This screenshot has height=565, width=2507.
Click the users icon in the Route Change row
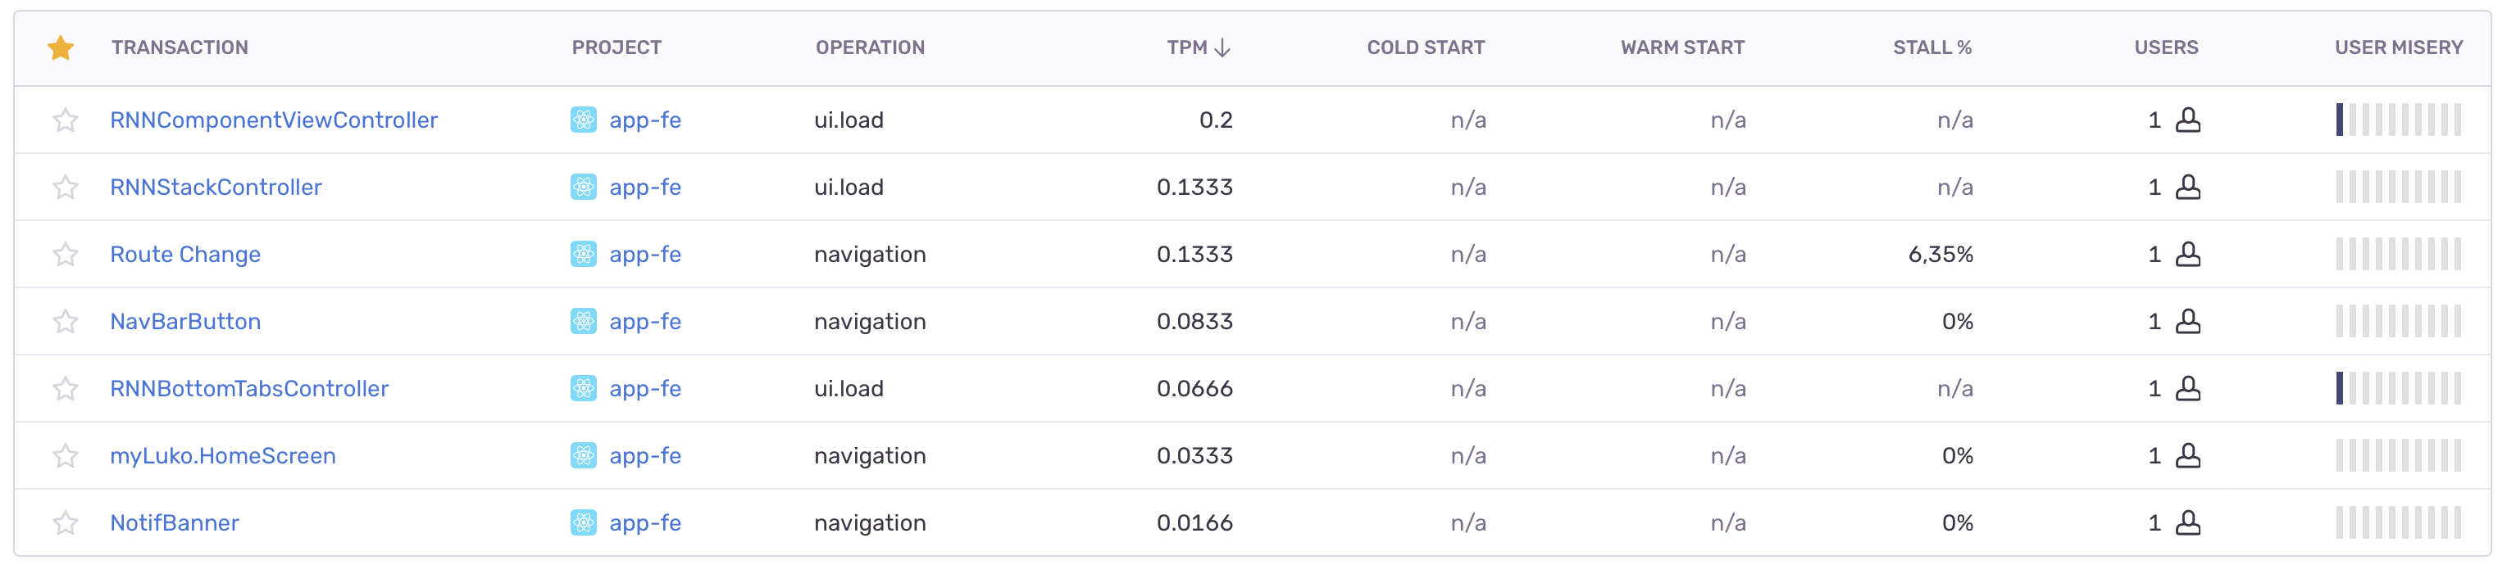[2193, 254]
